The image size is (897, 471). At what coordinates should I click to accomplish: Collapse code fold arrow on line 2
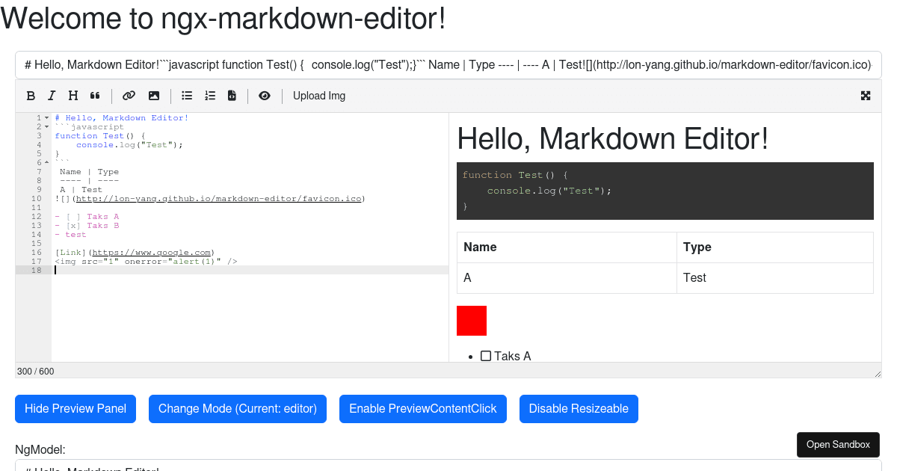(45, 126)
